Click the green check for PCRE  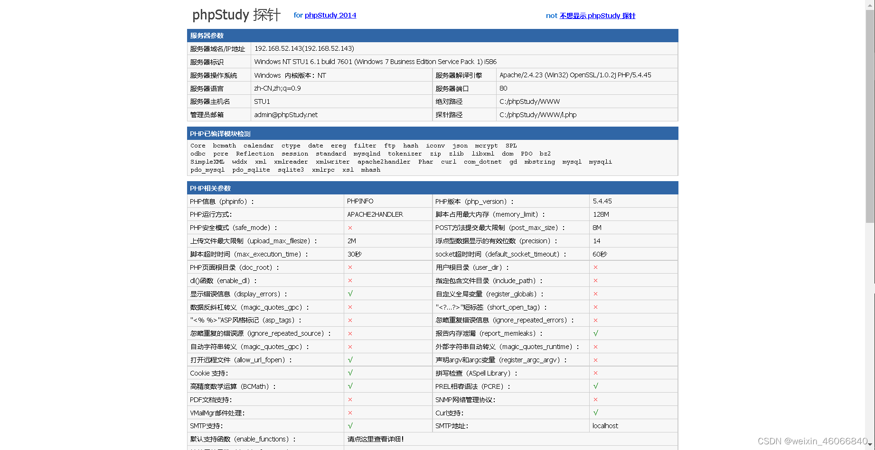pos(596,386)
